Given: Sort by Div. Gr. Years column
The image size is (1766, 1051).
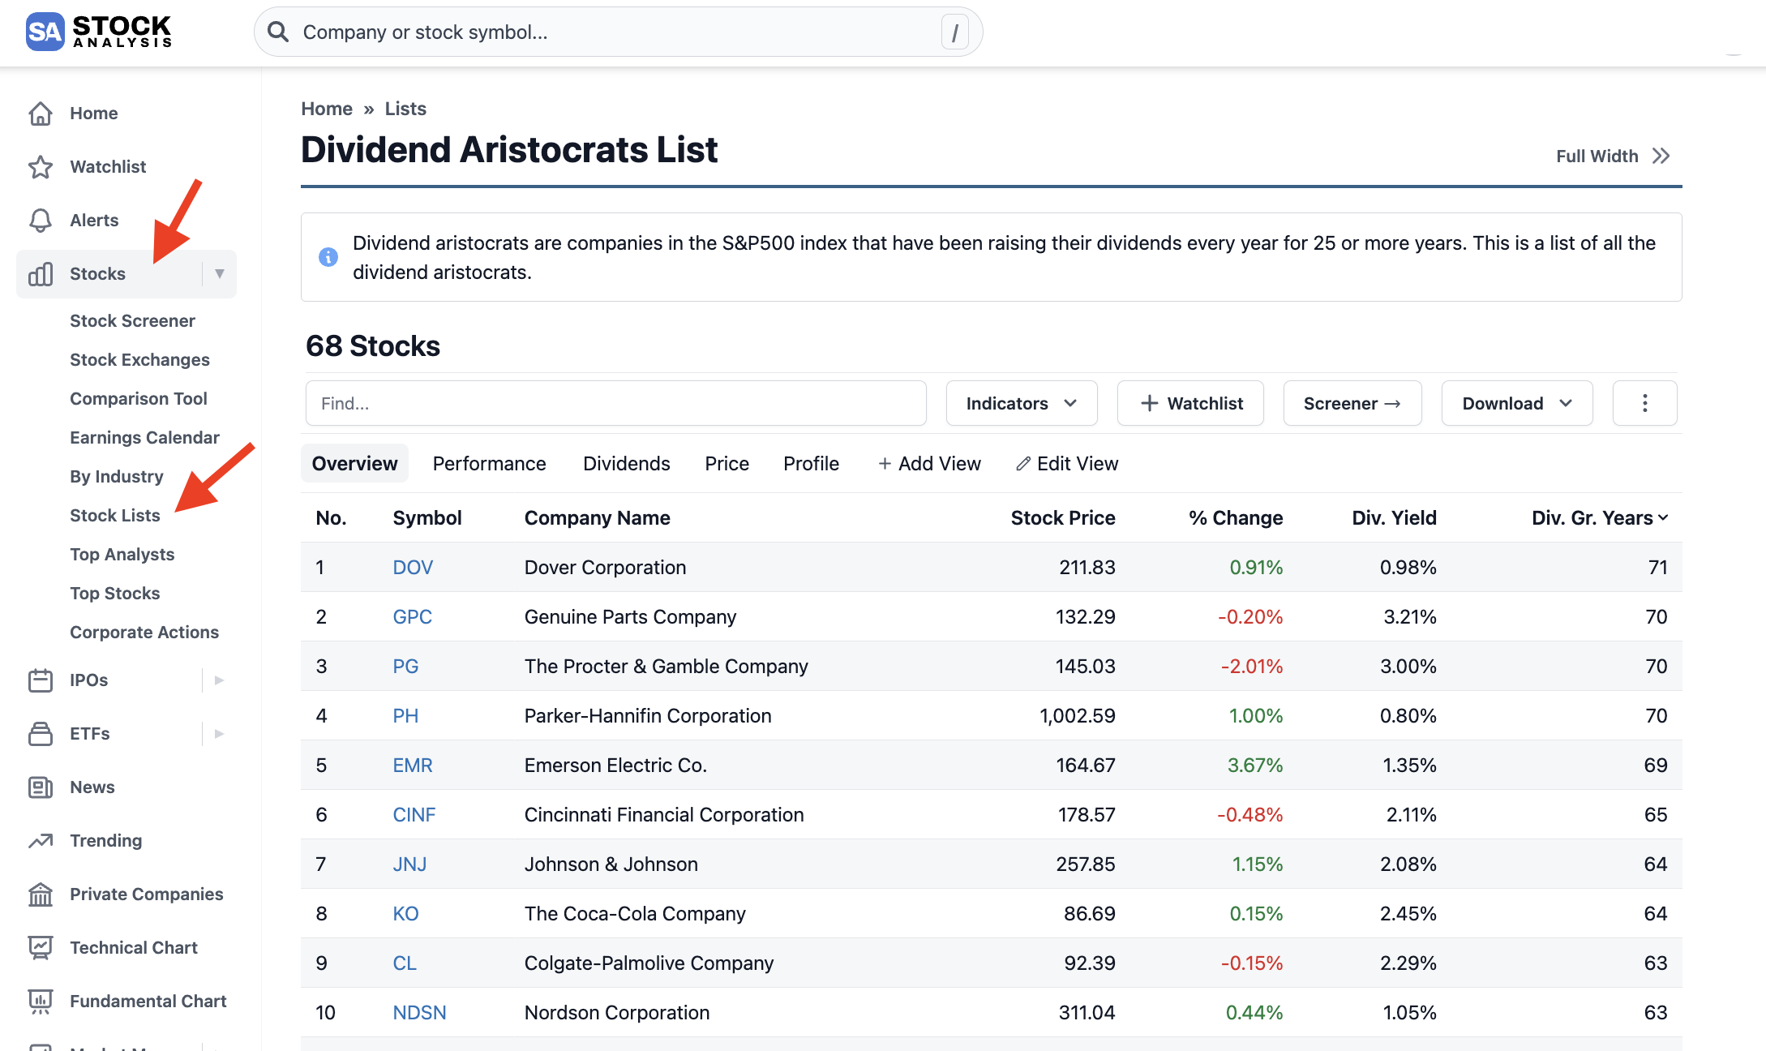Looking at the screenshot, I should 1599,518.
